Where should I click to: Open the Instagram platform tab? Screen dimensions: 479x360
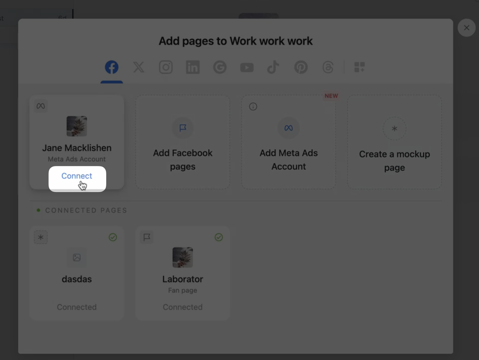[x=166, y=67]
